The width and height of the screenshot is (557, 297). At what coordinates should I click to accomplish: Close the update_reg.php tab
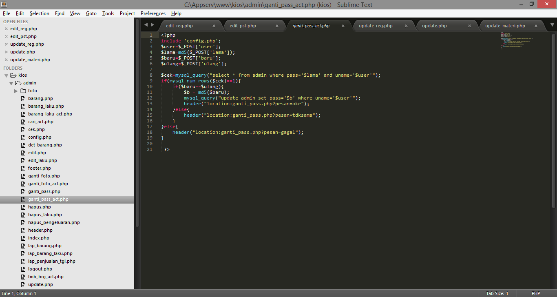tap(406, 26)
